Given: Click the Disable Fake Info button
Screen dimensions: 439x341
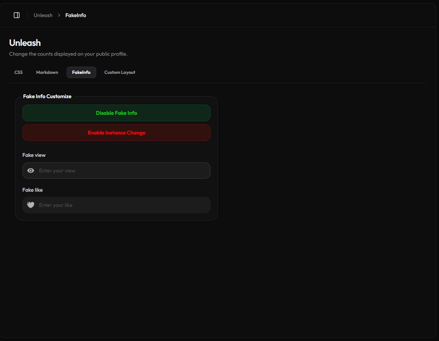Looking at the screenshot, I should (116, 113).
